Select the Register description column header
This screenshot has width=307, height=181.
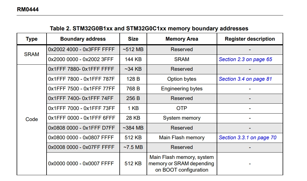pyautogui.click(x=250, y=39)
